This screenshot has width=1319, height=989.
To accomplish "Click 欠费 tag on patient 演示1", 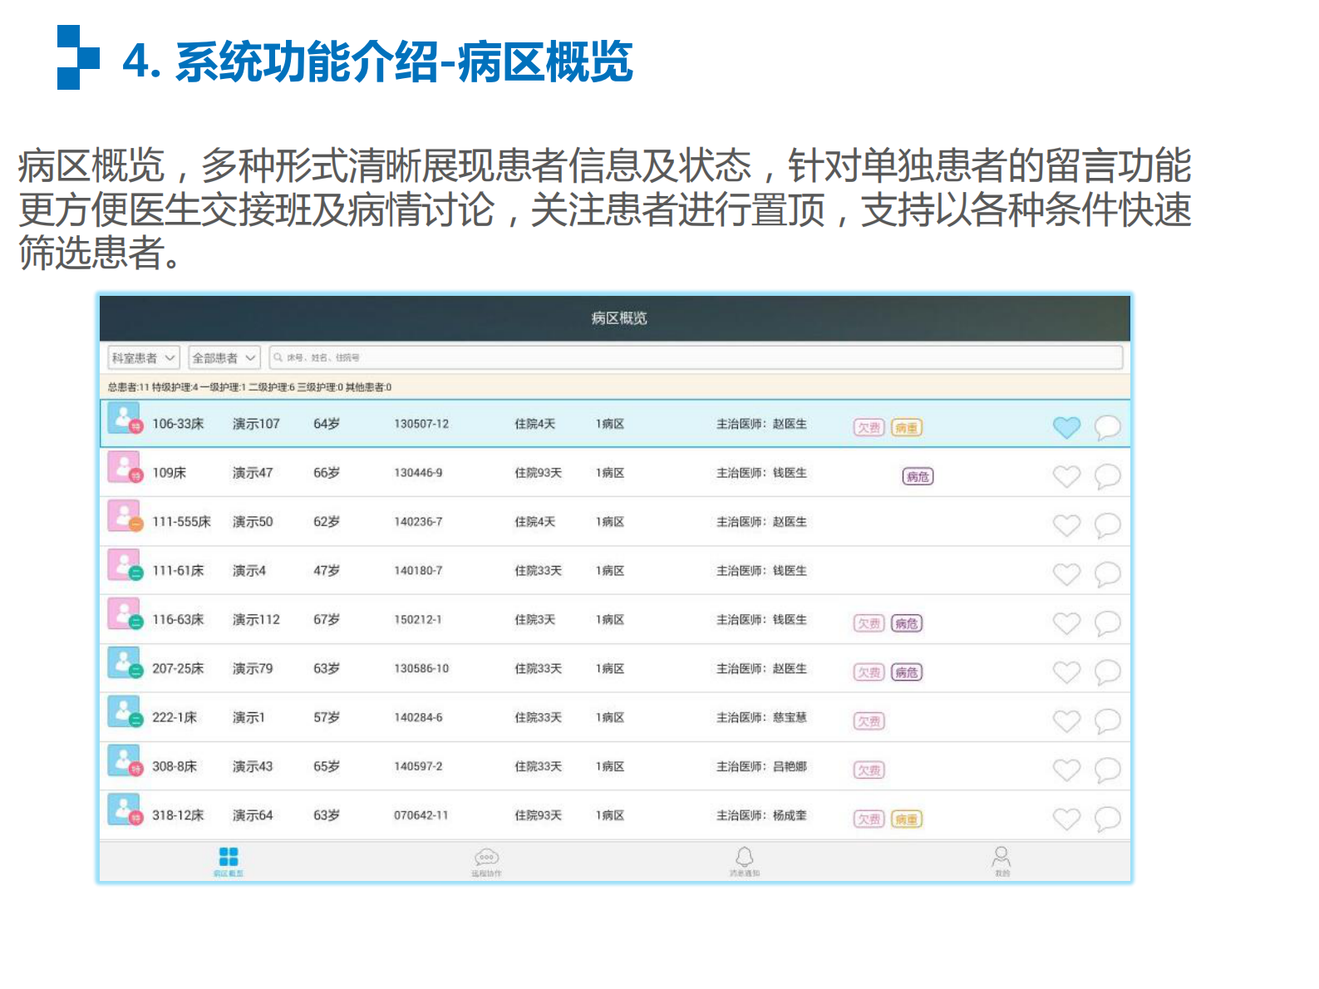I will point(869,721).
